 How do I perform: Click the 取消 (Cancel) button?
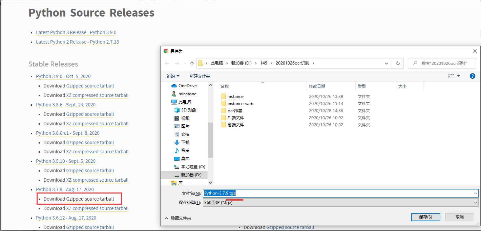pyautogui.click(x=460, y=217)
